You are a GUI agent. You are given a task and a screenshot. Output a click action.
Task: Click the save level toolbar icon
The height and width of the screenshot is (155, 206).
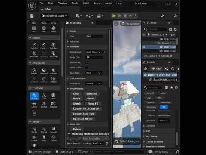pos(32,16)
